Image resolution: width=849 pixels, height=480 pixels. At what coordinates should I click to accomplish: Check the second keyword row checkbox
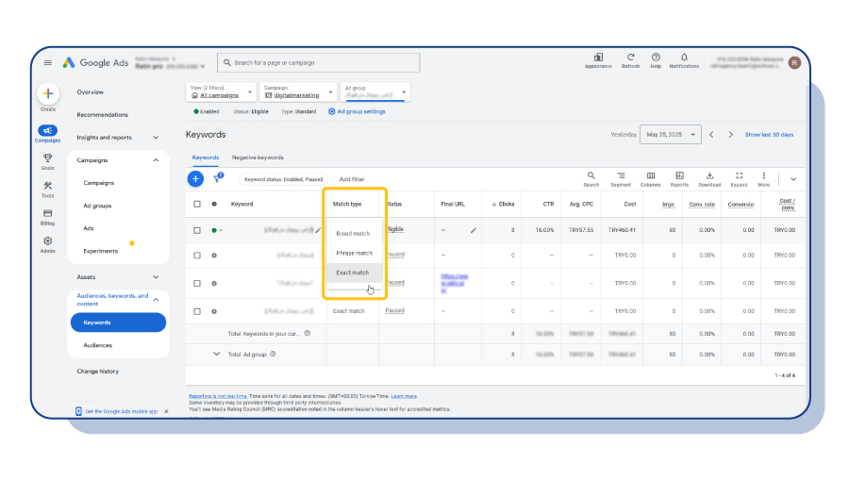[197, 256]
